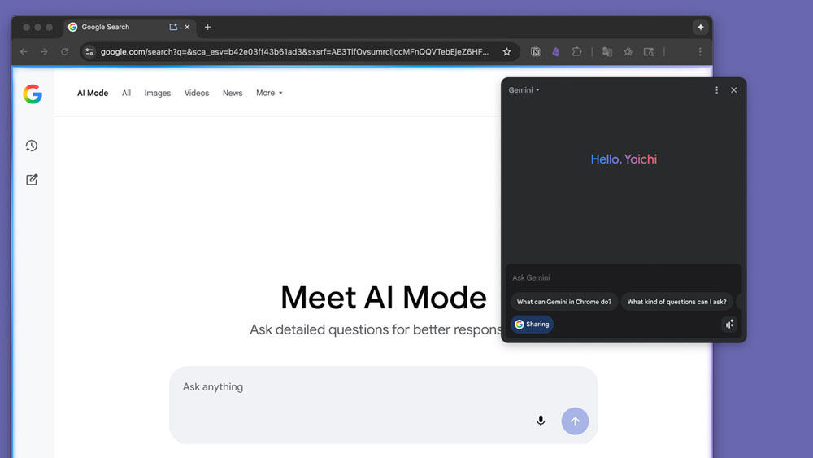This screenshot has width=813, height=458.
Task: Reload the page with the refresh icon
Action: pos(65,52)
